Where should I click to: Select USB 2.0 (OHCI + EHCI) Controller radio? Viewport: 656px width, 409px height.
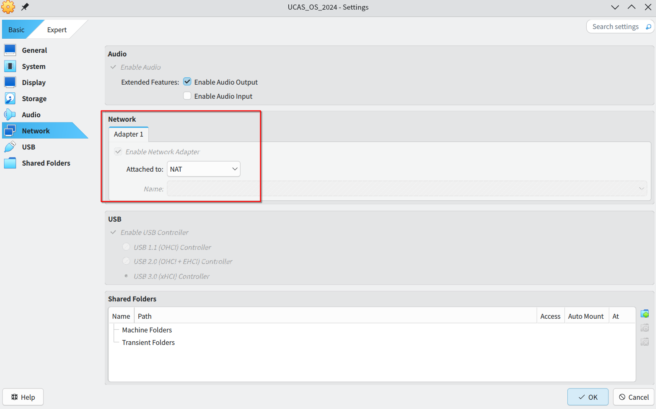126,261
